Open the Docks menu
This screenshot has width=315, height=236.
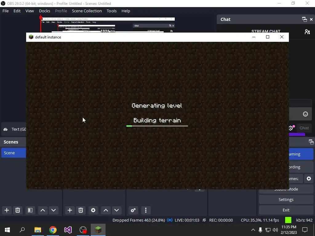click(45, 11)
